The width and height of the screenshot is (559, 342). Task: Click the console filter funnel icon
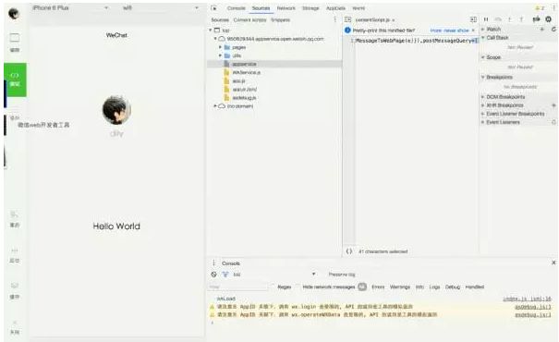tap(225, 275)
